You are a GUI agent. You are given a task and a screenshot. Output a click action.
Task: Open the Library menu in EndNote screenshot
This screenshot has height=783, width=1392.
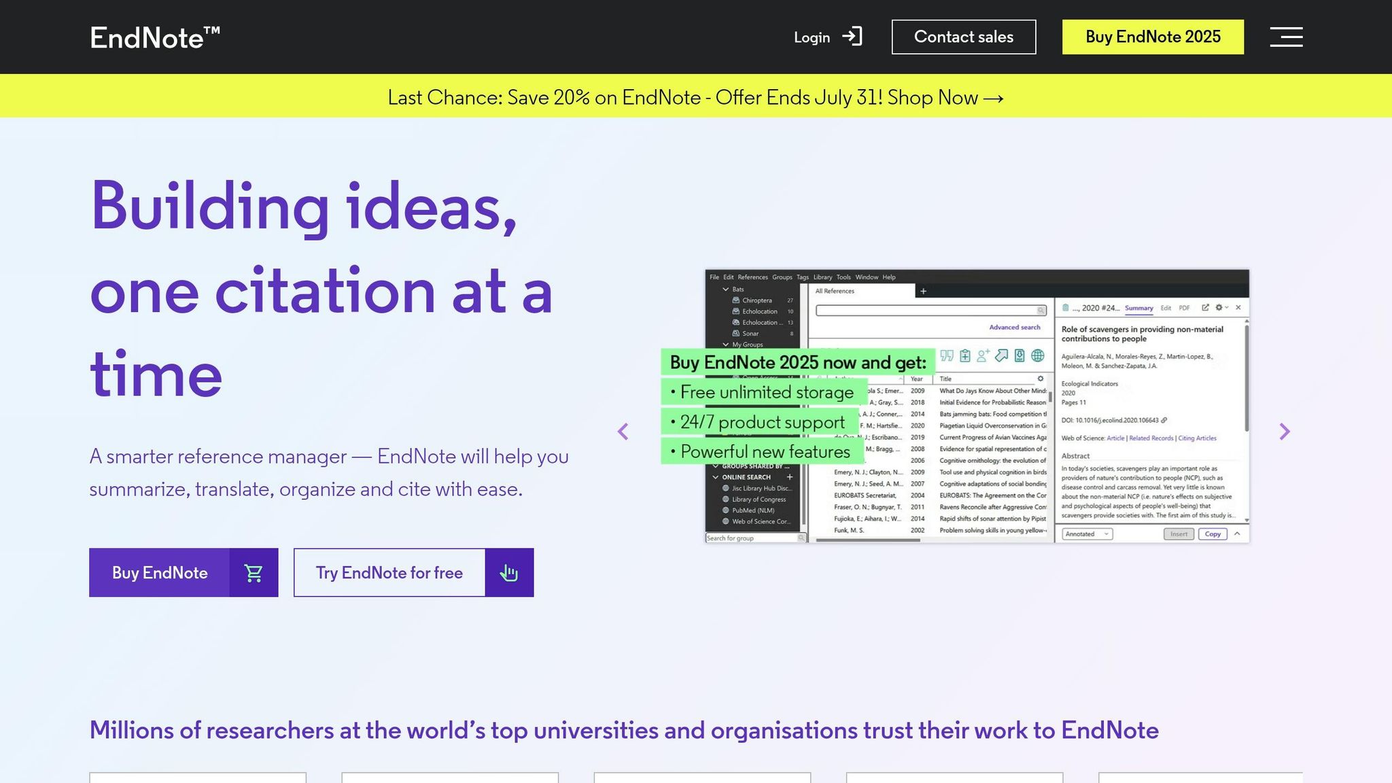point(822,277)
